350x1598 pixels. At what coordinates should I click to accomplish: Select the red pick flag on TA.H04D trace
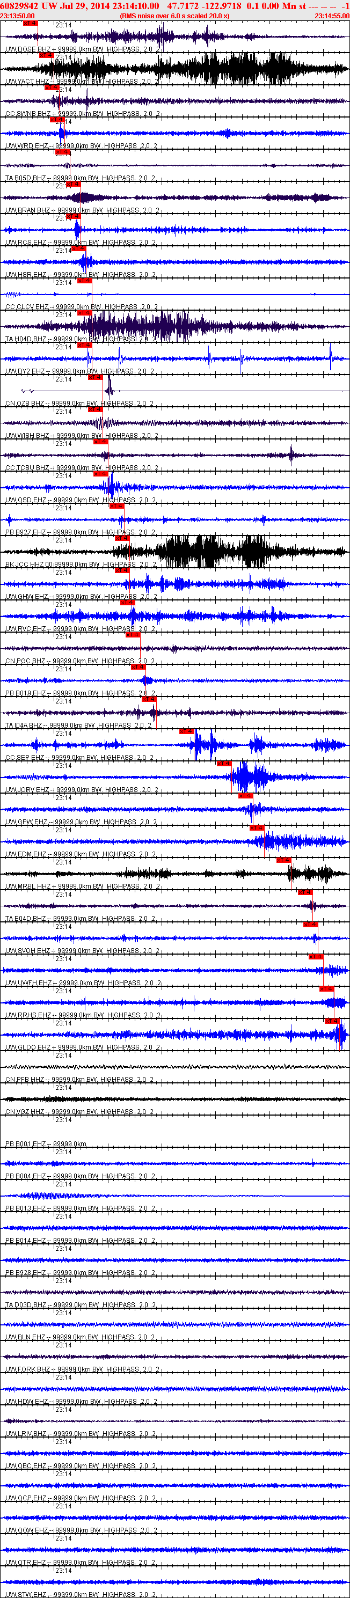[x=84, y=313]
